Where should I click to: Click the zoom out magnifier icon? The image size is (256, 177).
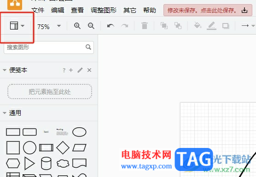click(91, 26)
